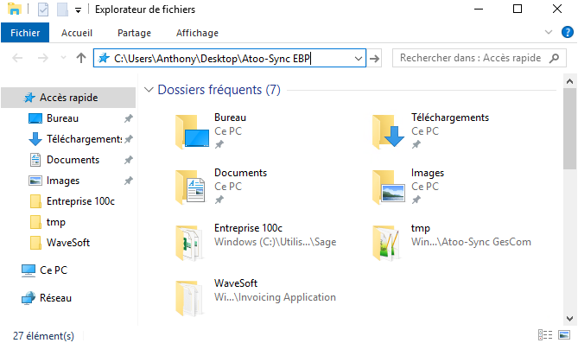The width and height of the screenshot is (578, 343).
Task: Select Images in the navigation pane
Action: 63,181
